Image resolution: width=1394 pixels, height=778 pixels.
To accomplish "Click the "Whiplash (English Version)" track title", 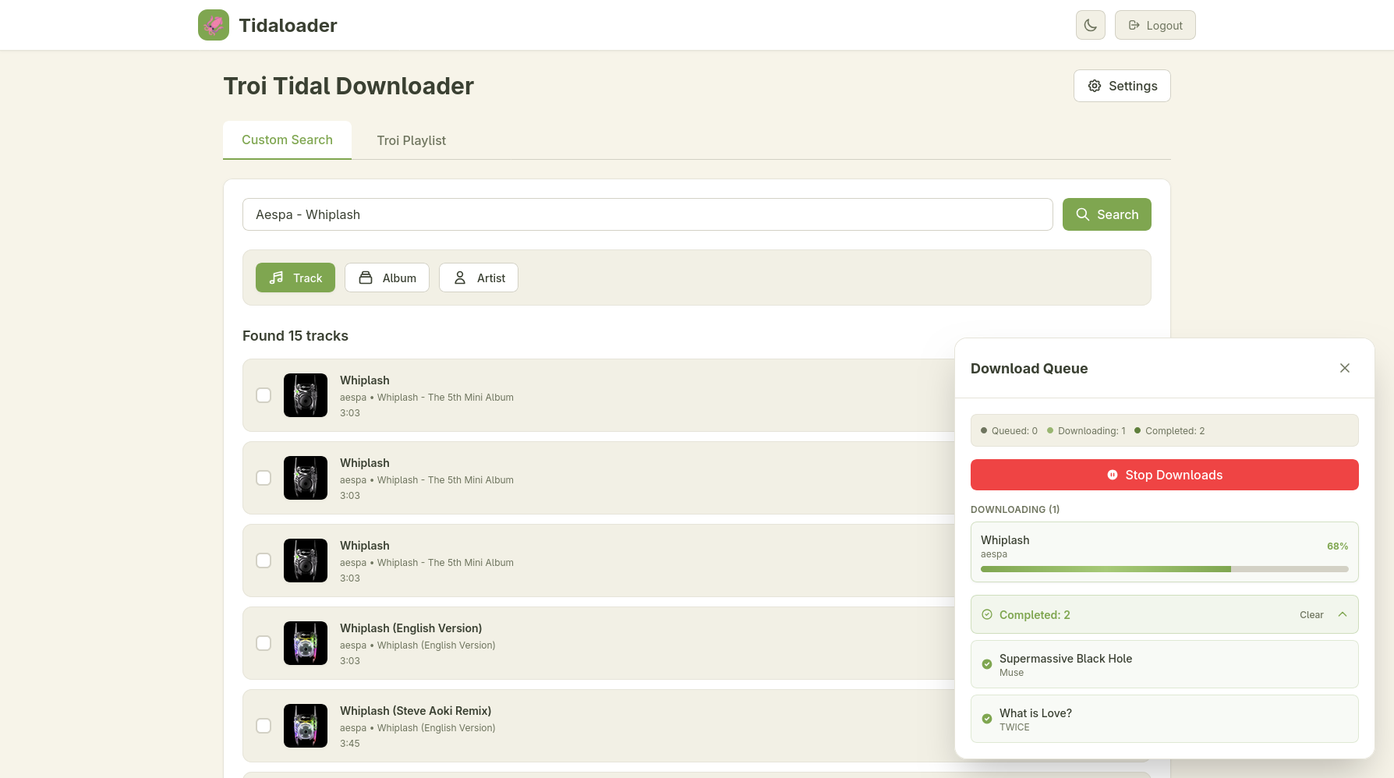I will pyautogui.click(x=411, y=628).
